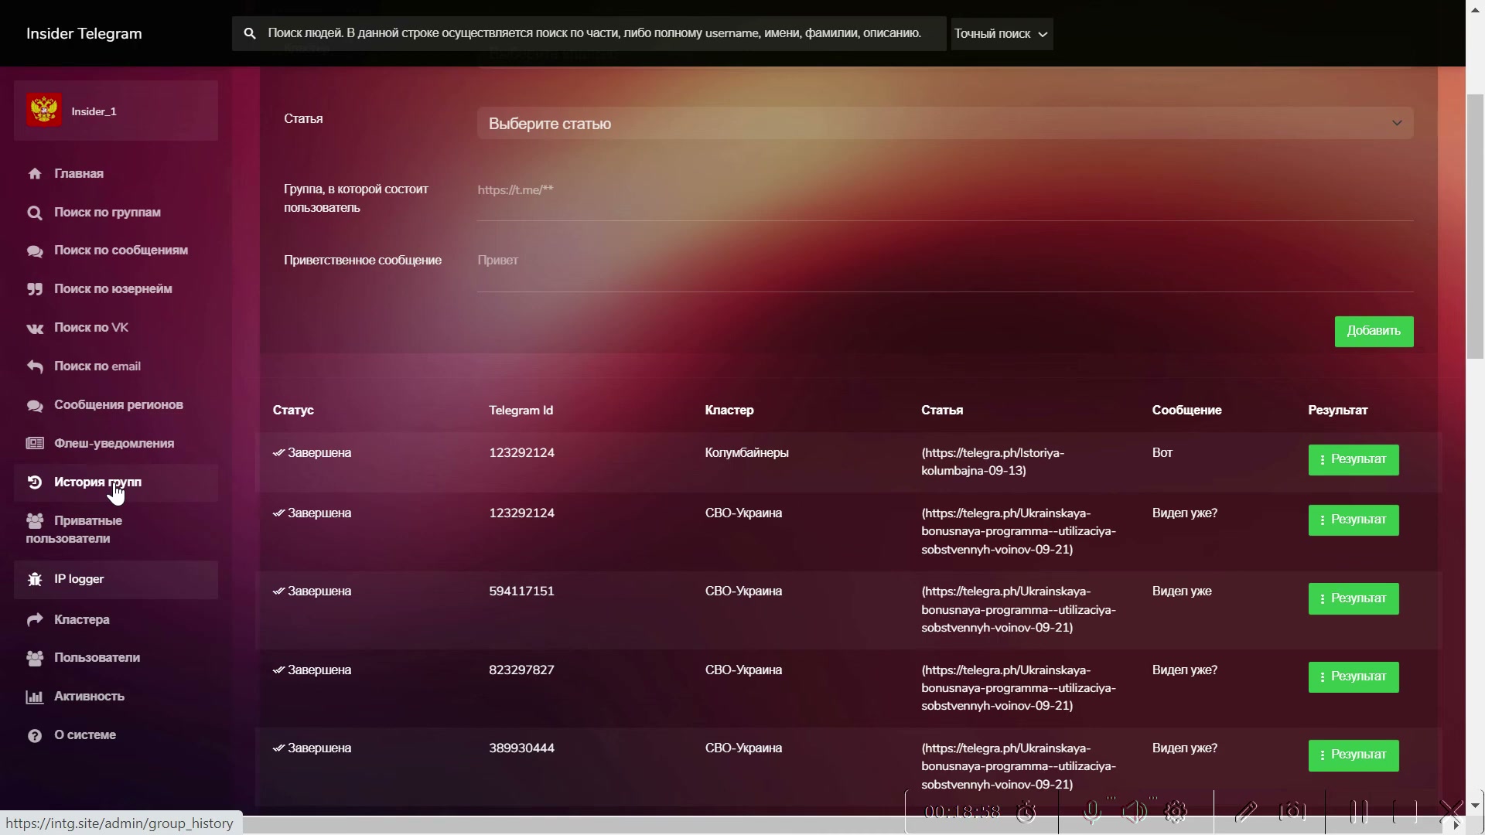Click the page vertical scrollbar thumb
Image resolution: width=1485 pixels, height=835 pixels.
(x=1475, y=227)
